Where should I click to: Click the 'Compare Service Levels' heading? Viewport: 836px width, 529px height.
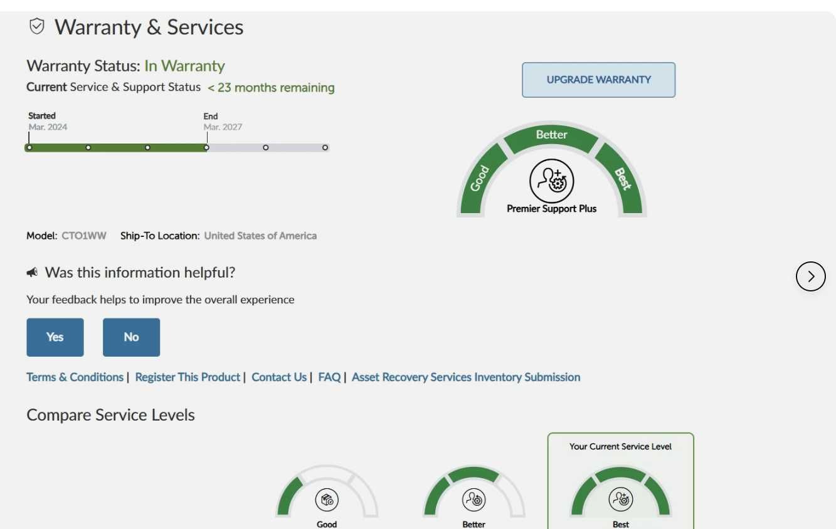111,415
